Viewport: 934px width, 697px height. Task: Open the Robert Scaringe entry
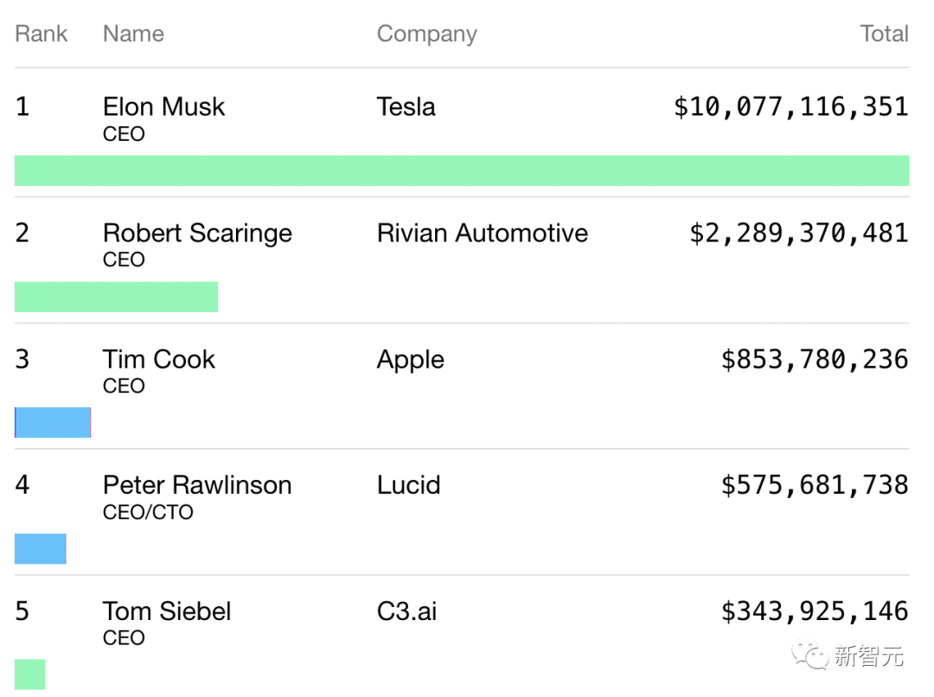click(197, 233)
